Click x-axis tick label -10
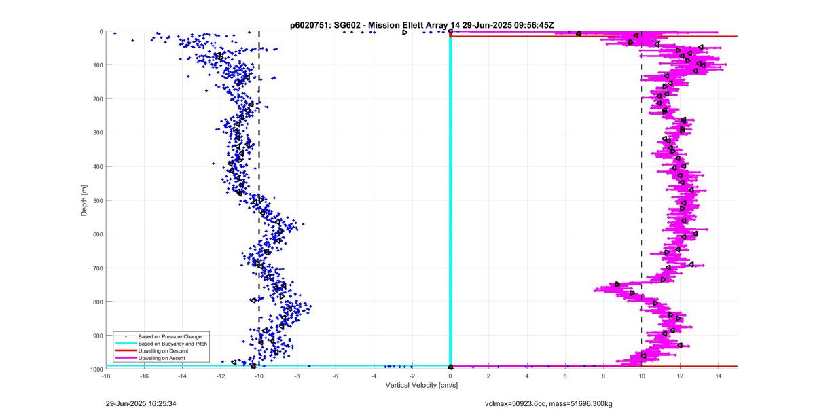 tap(259, 375)
